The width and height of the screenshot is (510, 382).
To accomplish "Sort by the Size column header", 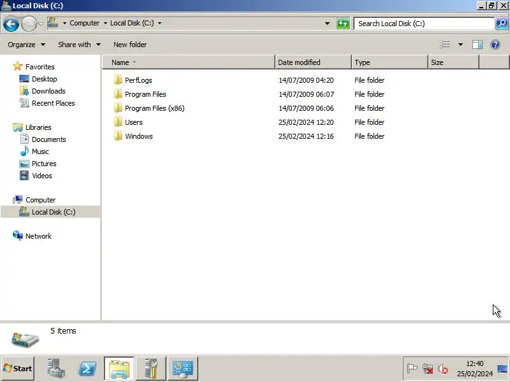I will click(453, 62).
